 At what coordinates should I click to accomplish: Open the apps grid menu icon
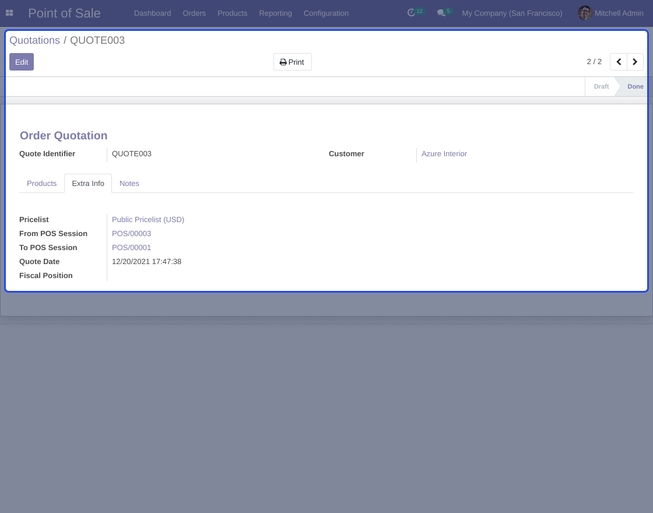pos(9,13)
